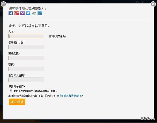Screen dimensions: 157x123
Task: Click the 名字 name input field
Action: pyautogui.click(x=26, y=36)
